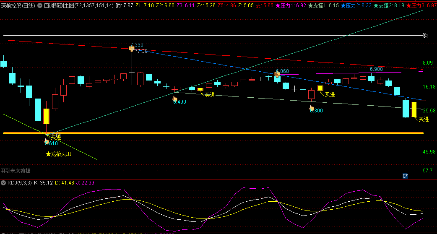Click the 45.98 axis percentage label
This screenshot has height=234, width=437.
point(429,152)
